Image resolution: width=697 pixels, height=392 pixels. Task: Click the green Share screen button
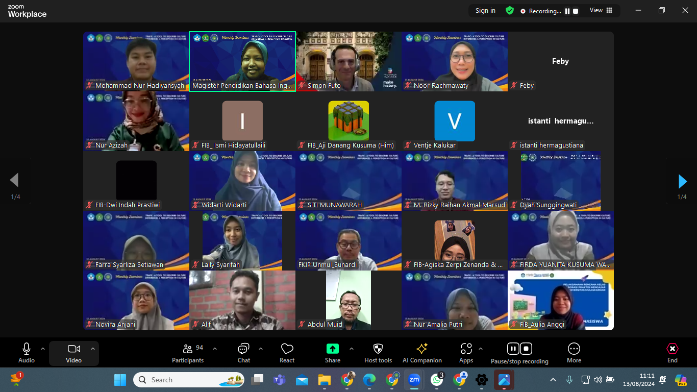point(332,349)
